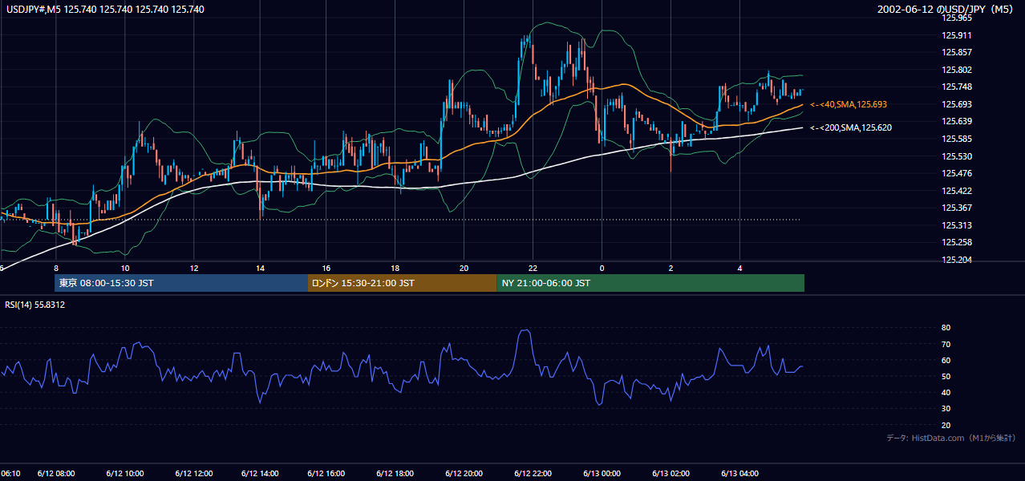The height and width of the screenshot is (481, 1025).
Task: Click RSI level 70 on the scale
Action: coord(946,344)
